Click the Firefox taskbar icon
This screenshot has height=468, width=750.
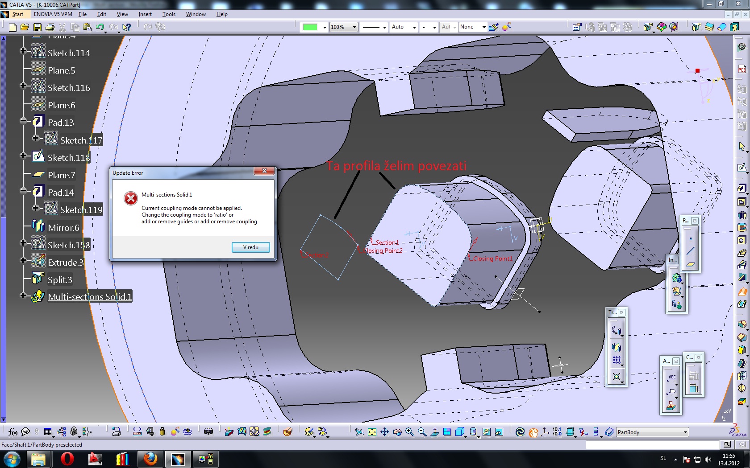point(150,459)
